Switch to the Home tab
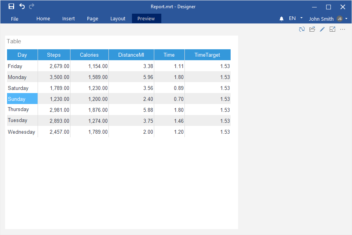The width and height of the screenshot is (352, 235). pos(43,19)
